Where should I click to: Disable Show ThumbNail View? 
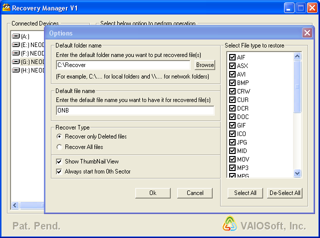[x=59, y=161]
